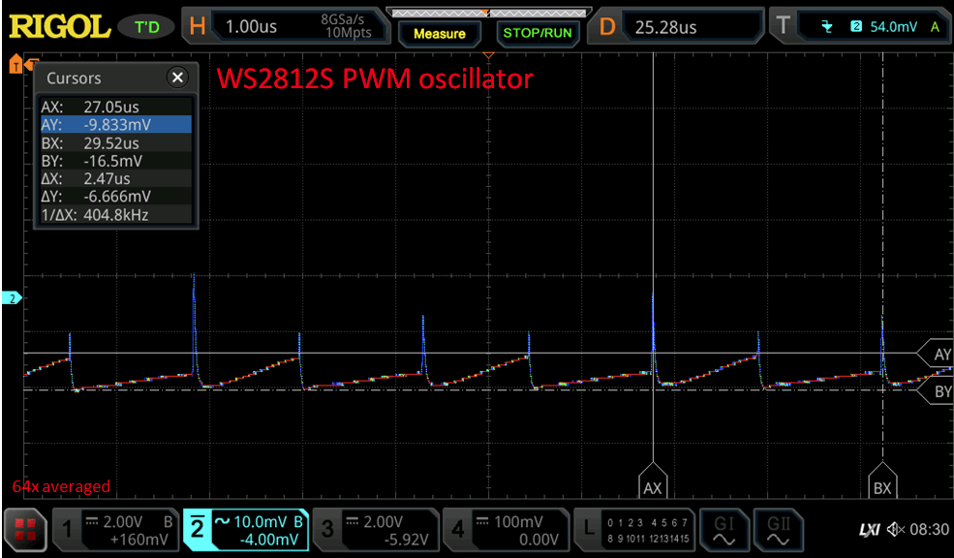Click the channel 2 ground level marker

click(13, 298)
